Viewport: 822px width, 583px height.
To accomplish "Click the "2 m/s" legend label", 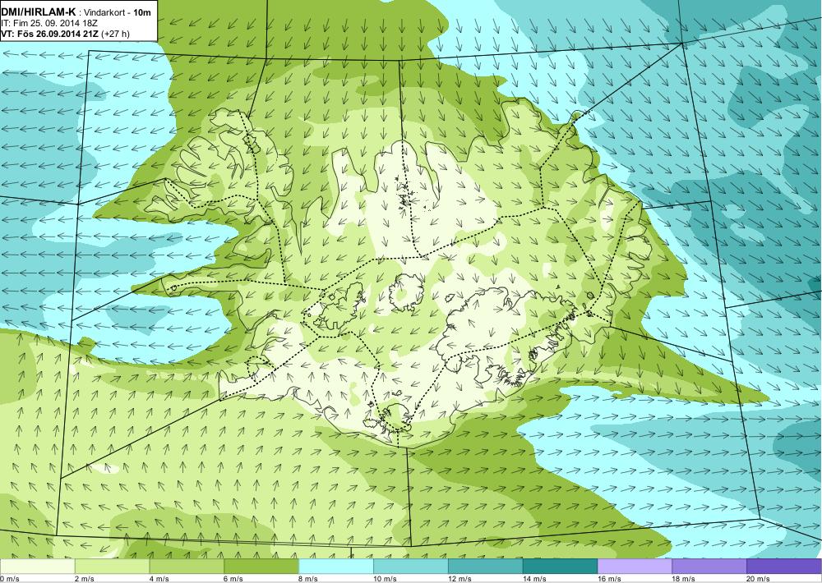I will coord(85,578).
